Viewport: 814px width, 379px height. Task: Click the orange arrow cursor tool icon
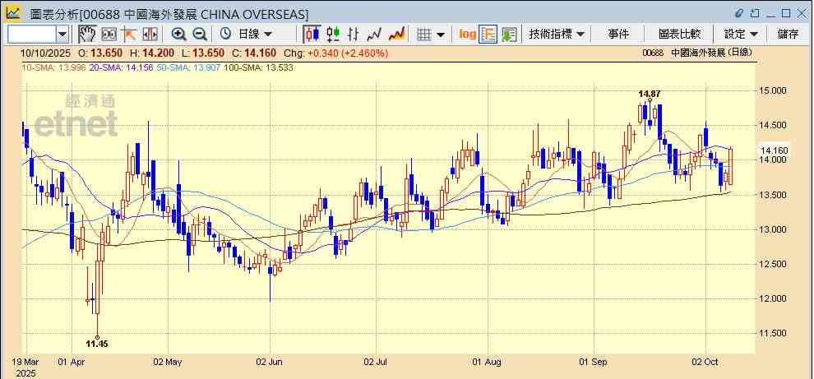pyautogui.click(x=129, y=34)
